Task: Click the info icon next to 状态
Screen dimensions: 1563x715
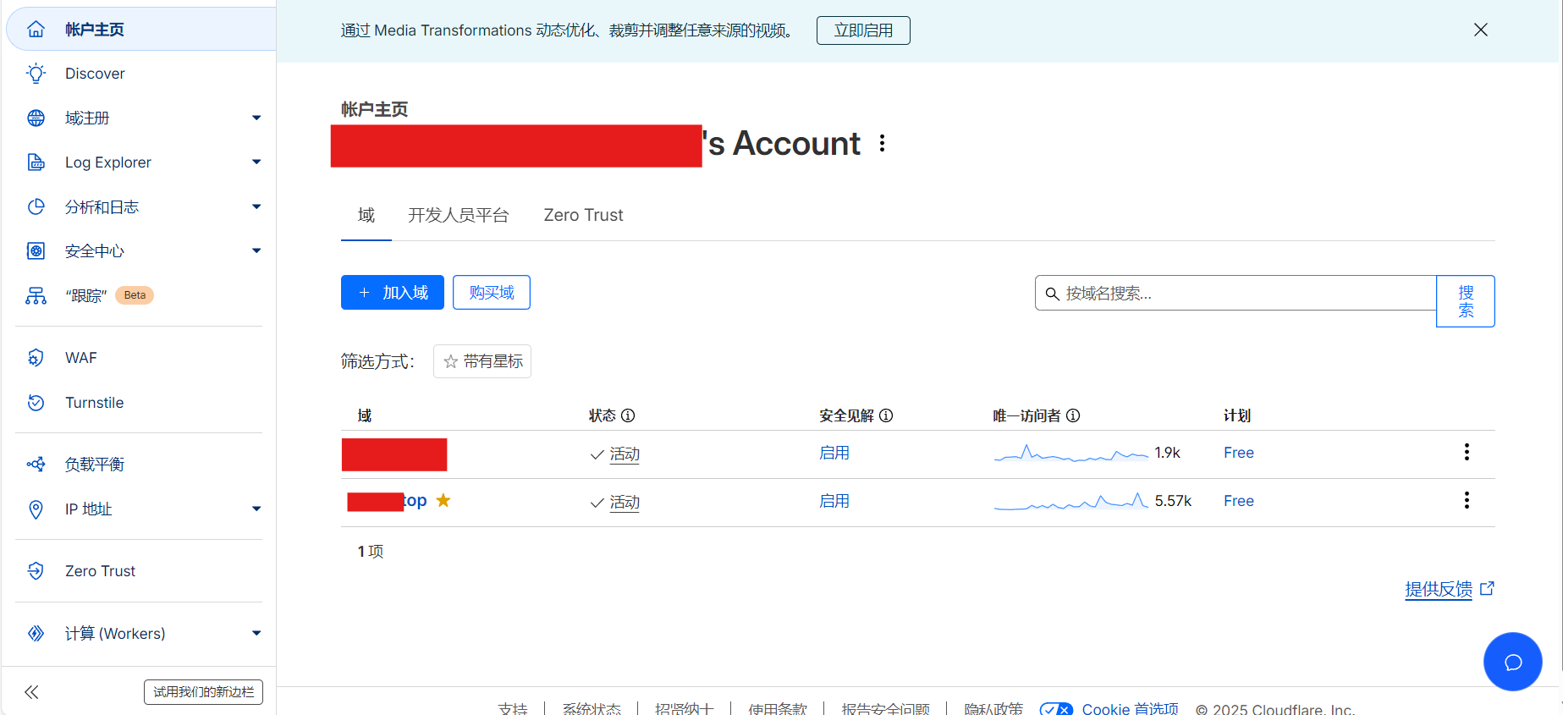Action: (x=628, y=415)
